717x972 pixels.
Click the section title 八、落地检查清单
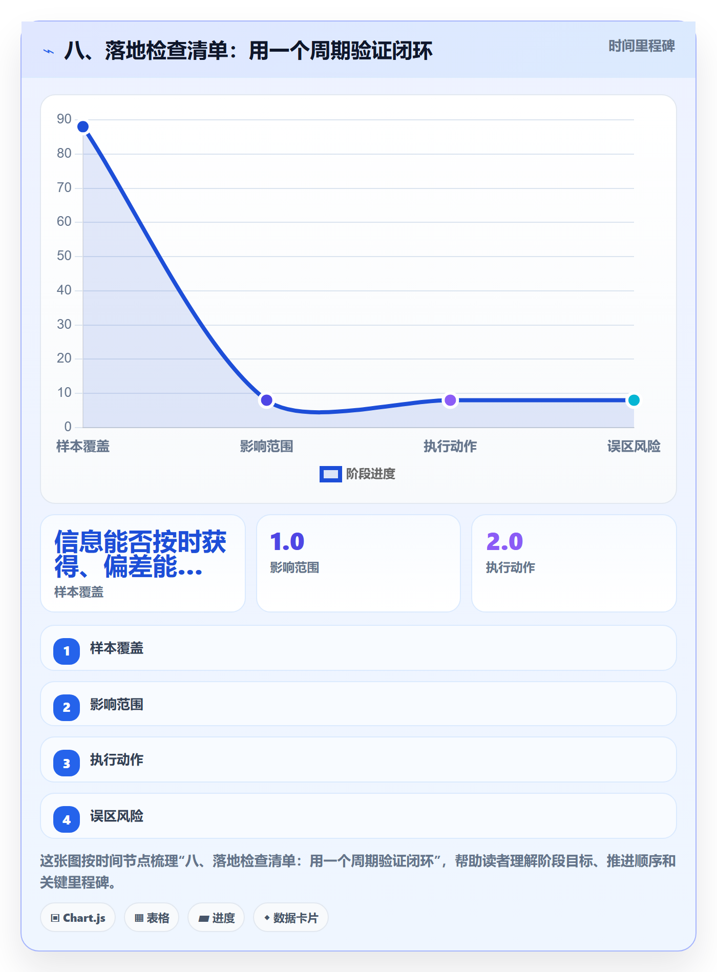point(248,51)
